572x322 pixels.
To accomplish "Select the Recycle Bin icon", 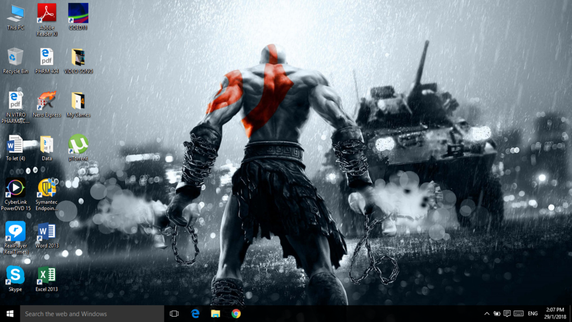I will pos(15,61).
